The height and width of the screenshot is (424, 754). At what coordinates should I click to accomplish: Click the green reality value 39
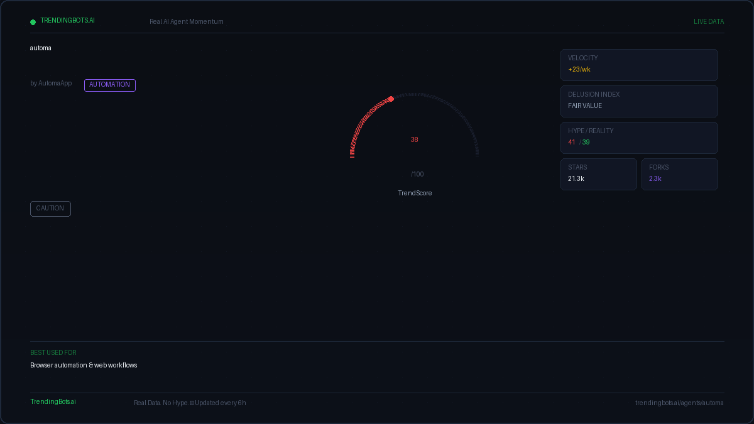[x=586, y=143]
